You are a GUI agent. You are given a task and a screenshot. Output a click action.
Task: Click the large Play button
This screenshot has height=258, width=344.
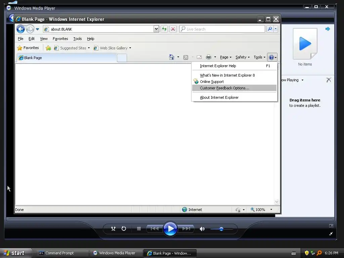170,228
